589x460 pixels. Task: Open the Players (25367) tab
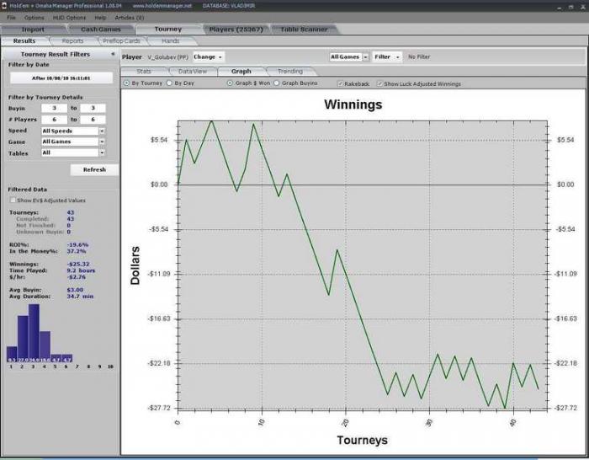click(236, 29)
